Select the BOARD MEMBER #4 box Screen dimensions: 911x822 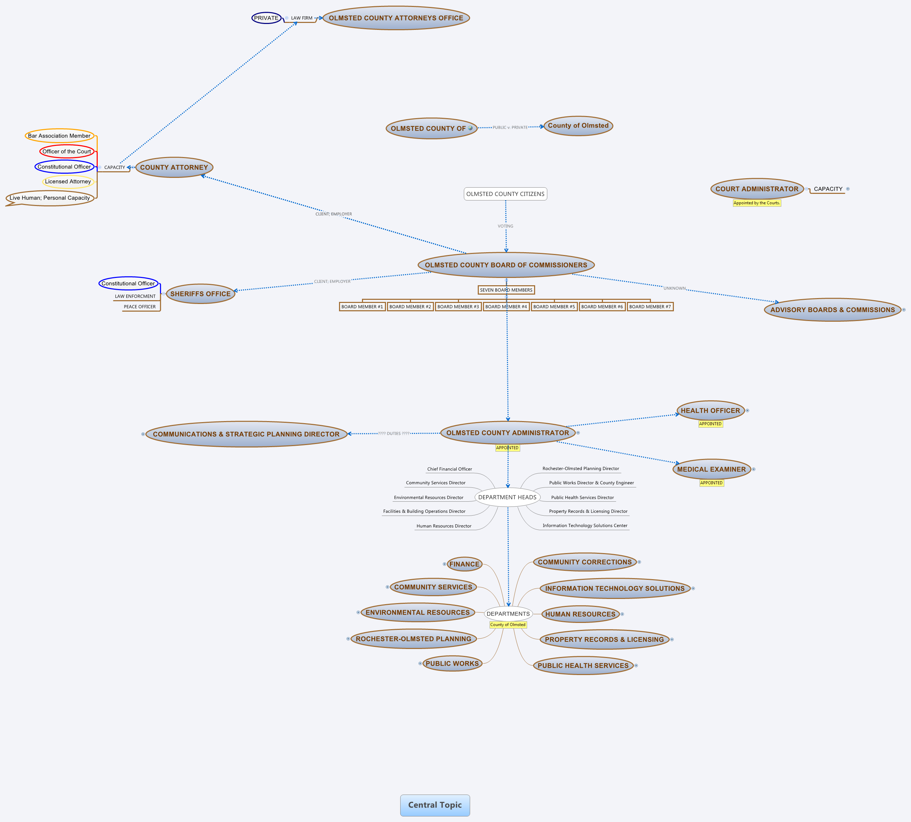[x=506, y=306]
